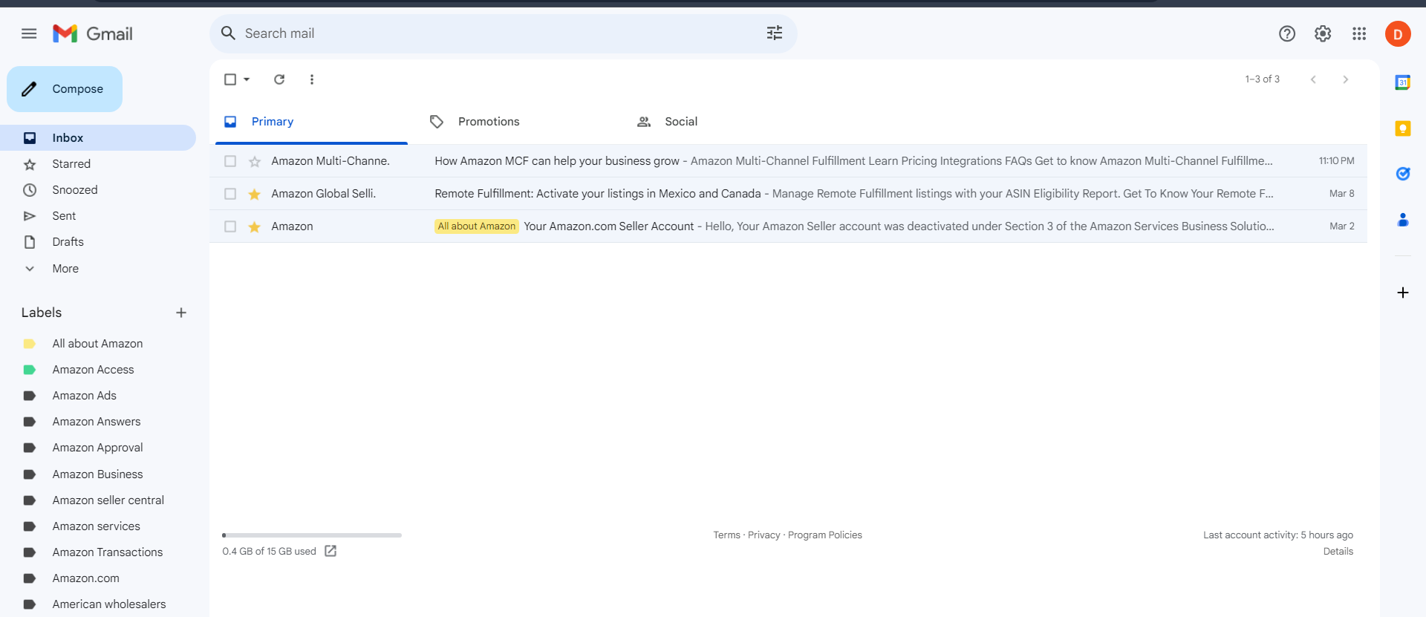This screenshot has width=1426, height=617.
Task: Click the Amazon seller central label icon
Action: 30,500
